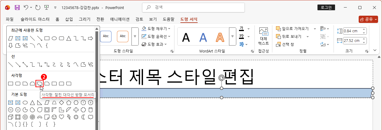Viewport: 382px width, 130px height.
Task: Switch to 보기 tab
Action: (153, 19)
